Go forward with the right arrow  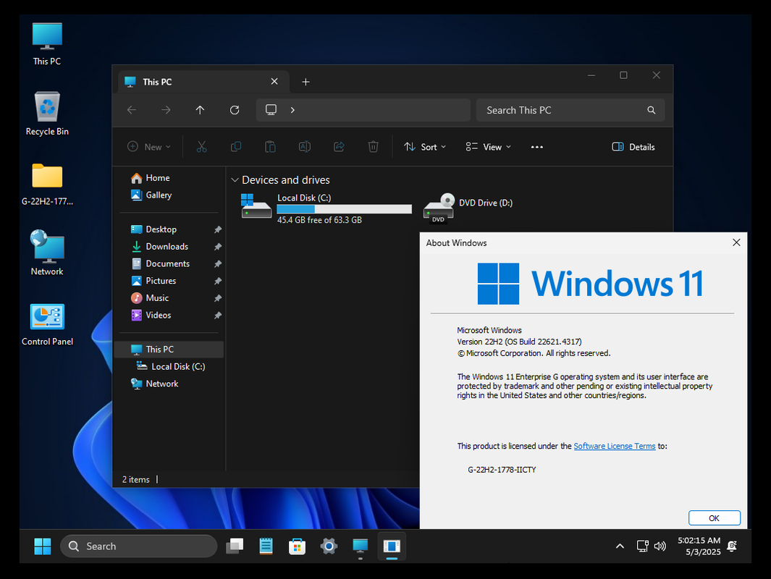tap(167, 110)
